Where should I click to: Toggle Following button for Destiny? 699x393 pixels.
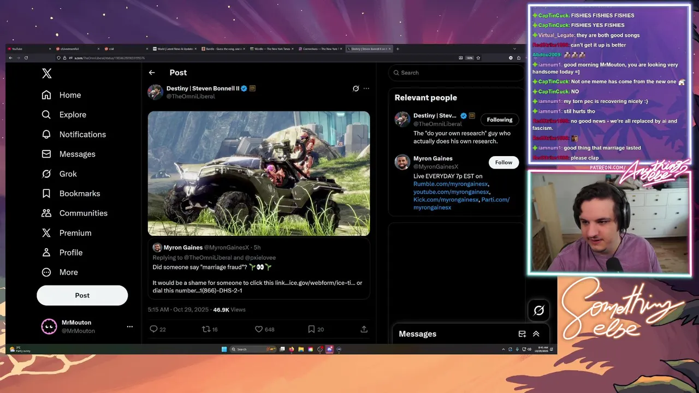click(x=500, y=120)
